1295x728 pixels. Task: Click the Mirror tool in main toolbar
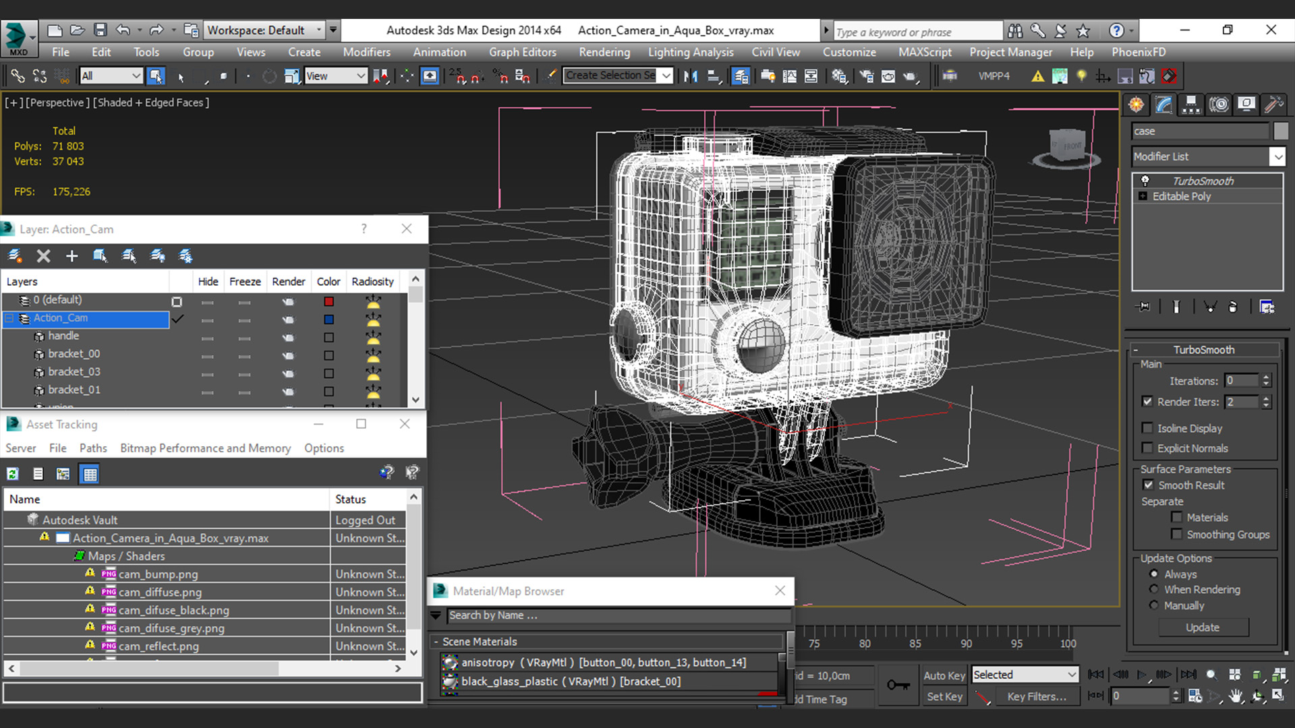690,76
